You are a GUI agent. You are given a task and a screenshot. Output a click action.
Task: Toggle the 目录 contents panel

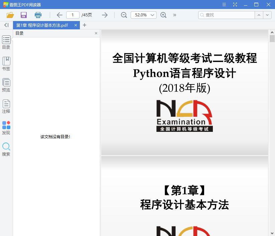tap(6, 42)
